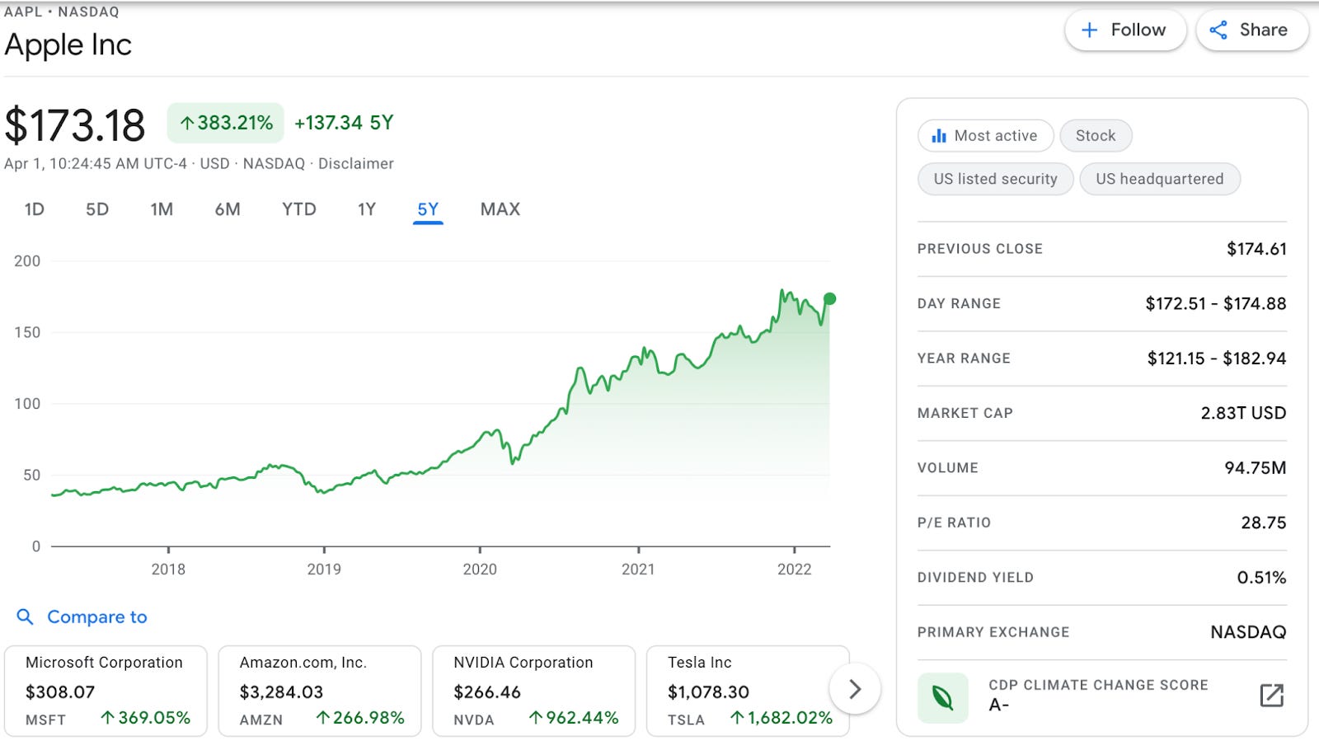
Task: Switch to the 6M chart range
Action: 228,209
